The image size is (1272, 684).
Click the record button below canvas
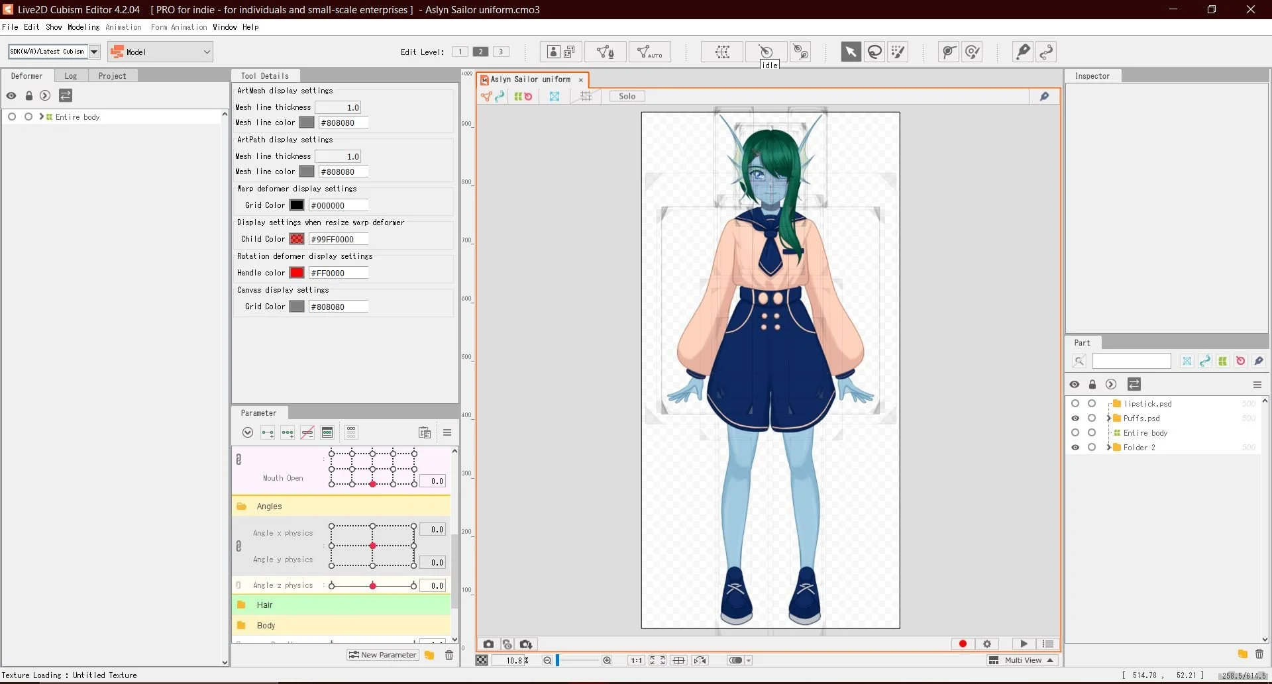tap(963, 644)
